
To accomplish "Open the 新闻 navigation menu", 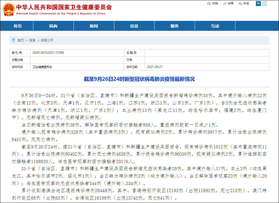I will point(94,26).
